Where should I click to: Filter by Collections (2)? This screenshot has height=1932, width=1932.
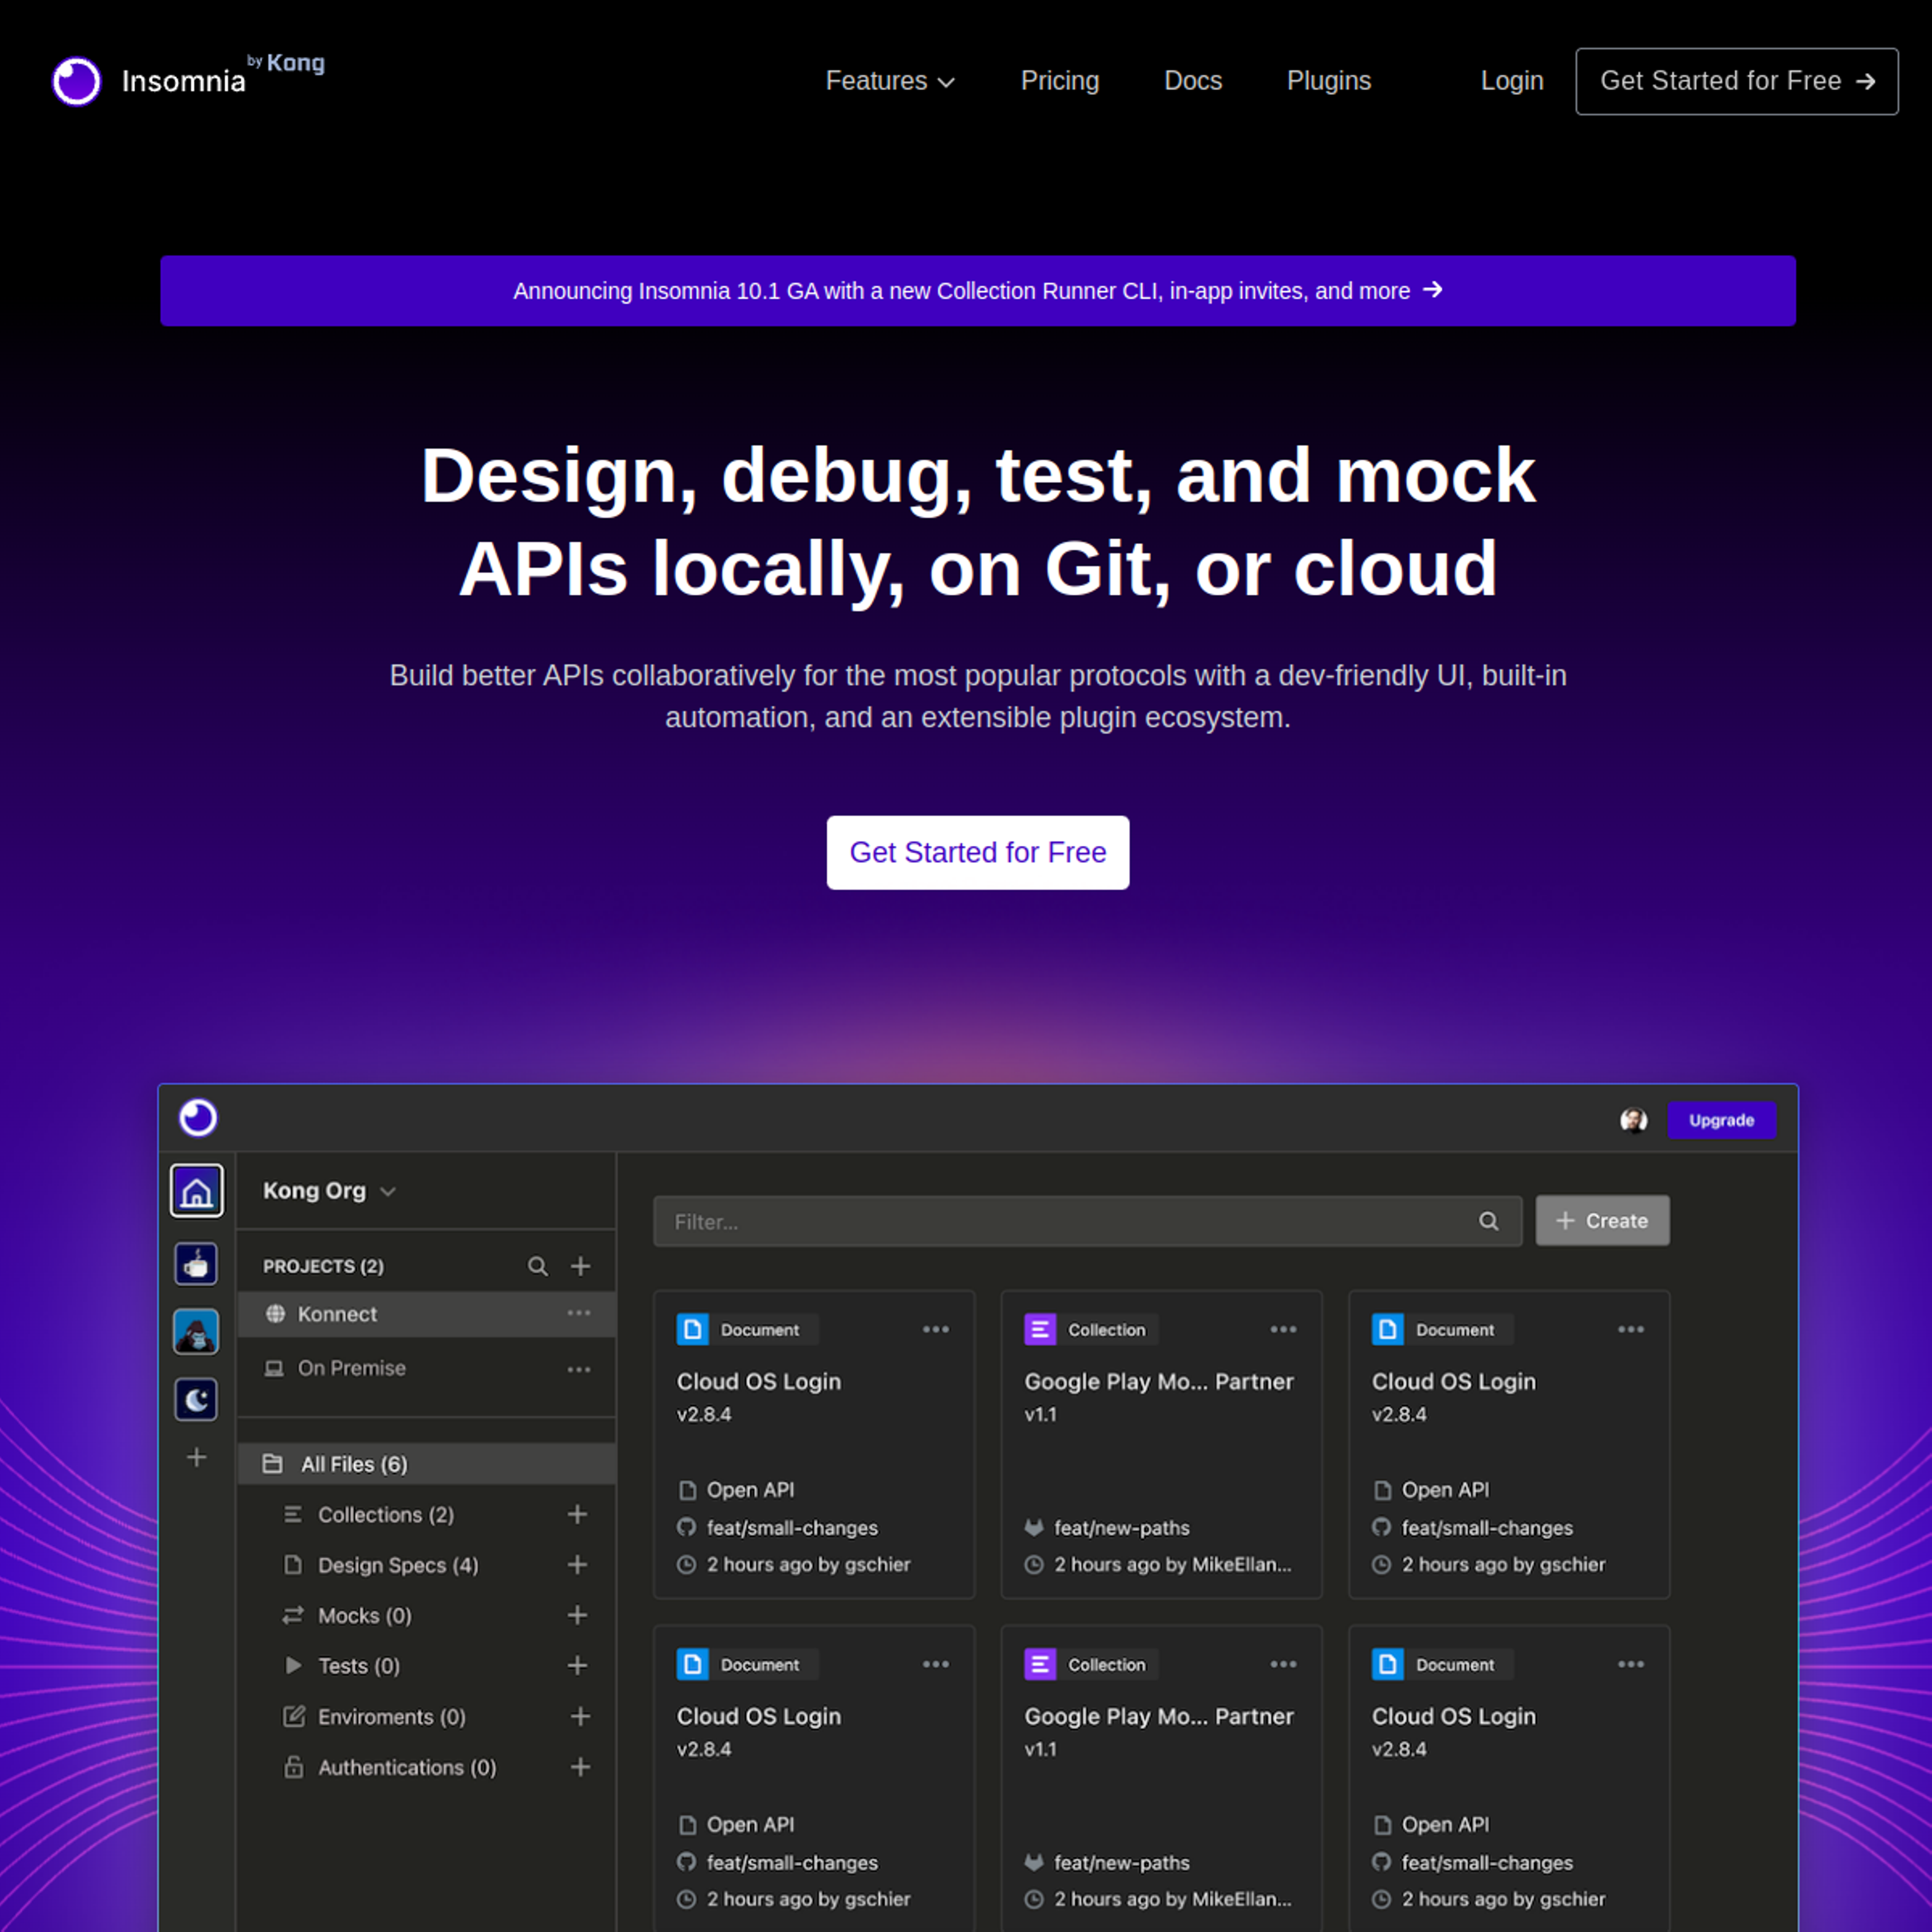coord(385,1514)
